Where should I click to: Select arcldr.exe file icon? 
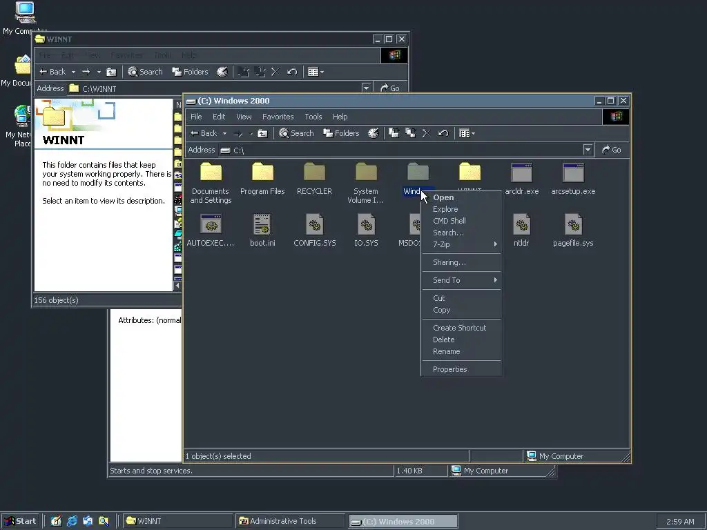(x=522, y=173)
